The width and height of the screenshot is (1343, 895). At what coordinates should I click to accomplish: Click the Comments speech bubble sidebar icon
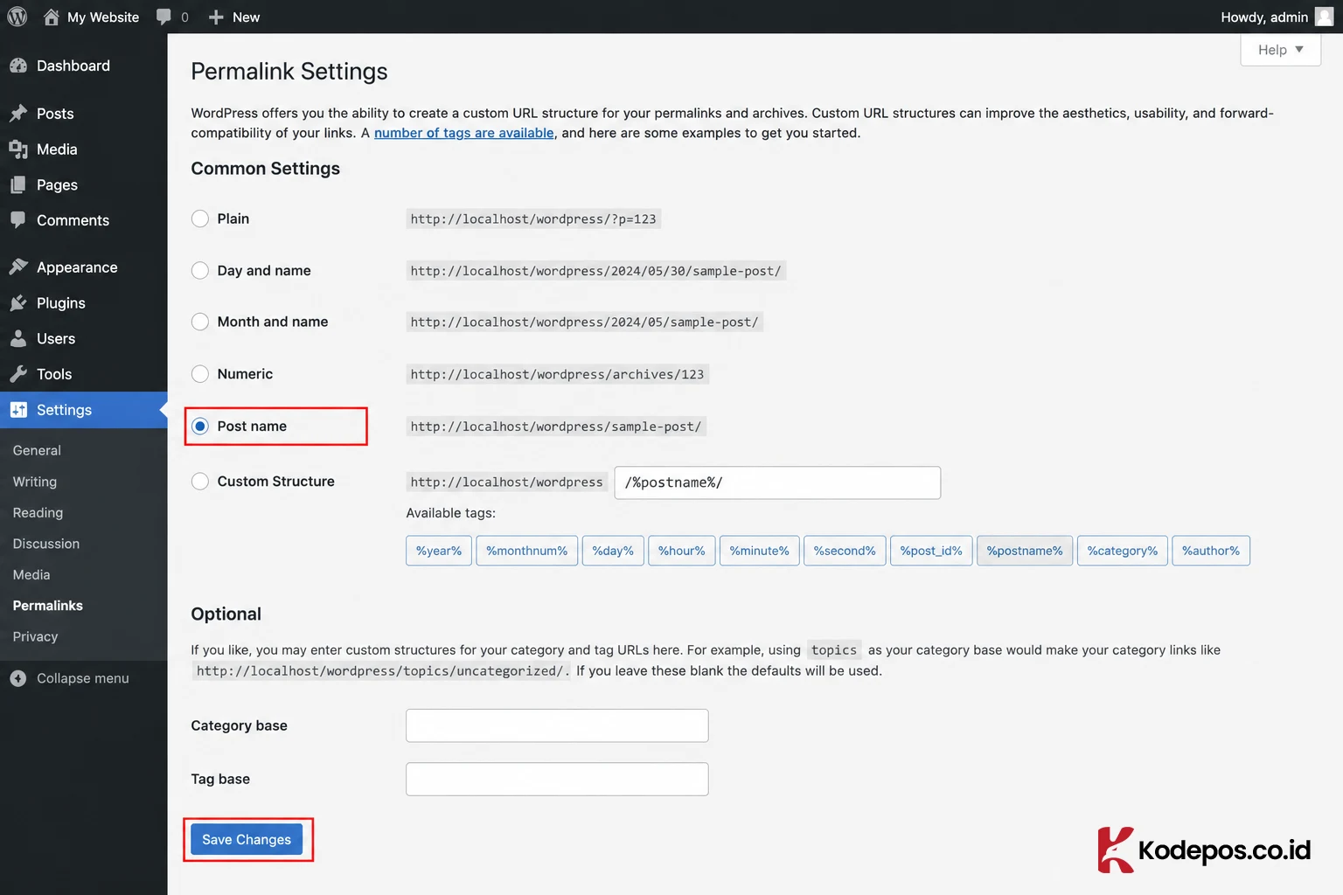pyautogui.click(x=18, y=220)
